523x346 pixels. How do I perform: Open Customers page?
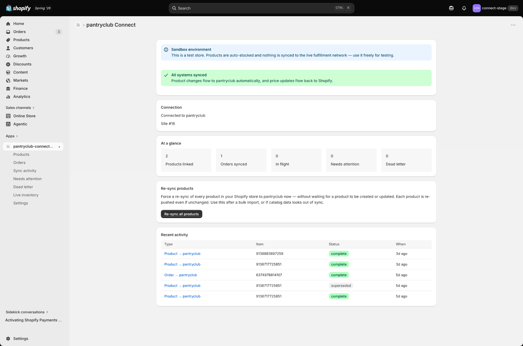click(33, 48)
